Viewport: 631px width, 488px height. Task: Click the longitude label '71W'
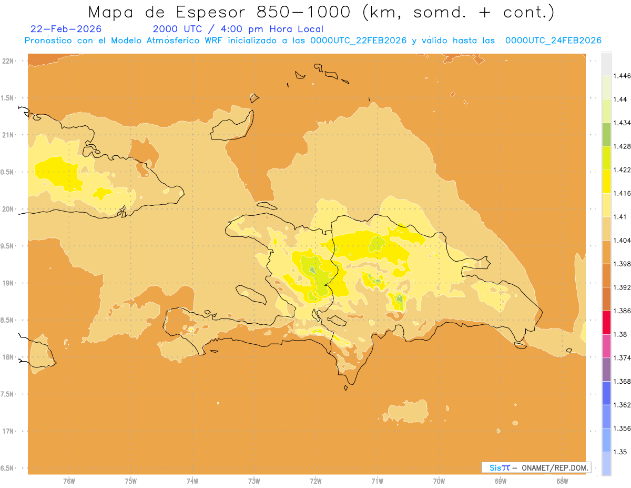377,481
